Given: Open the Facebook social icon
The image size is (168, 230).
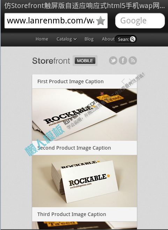Looking at the screenshot, I should pyautogui.click(x=123, y=60).
